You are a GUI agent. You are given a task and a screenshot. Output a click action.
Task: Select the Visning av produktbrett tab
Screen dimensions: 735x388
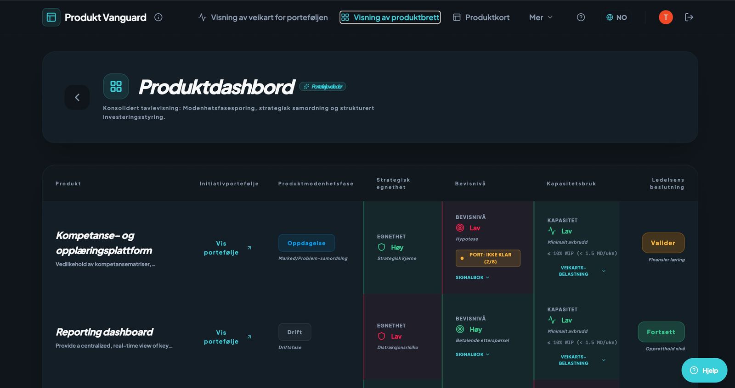pos(390,17)
